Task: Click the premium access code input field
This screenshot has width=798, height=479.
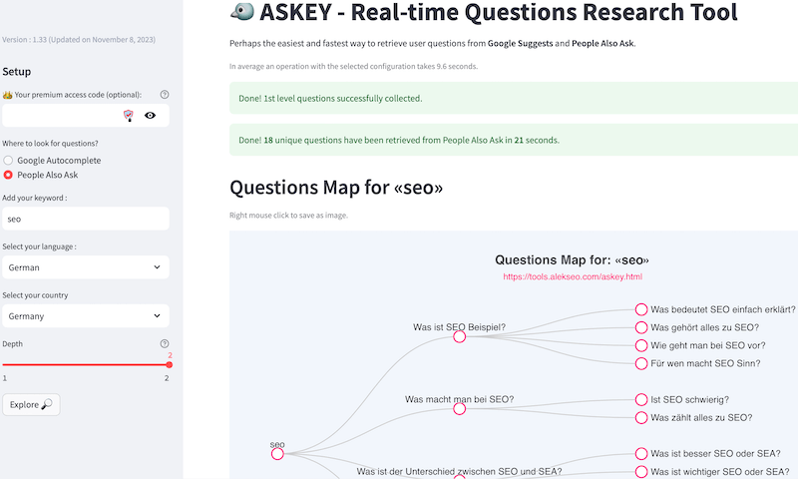Action: coord(60,116)
